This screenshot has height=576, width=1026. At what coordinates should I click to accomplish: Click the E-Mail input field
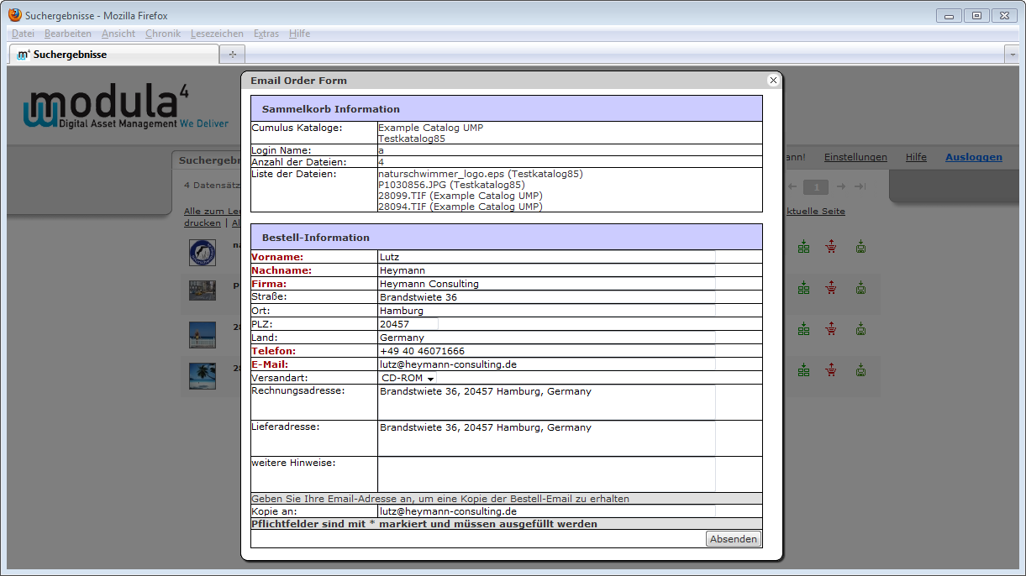[x=546, y=364]
